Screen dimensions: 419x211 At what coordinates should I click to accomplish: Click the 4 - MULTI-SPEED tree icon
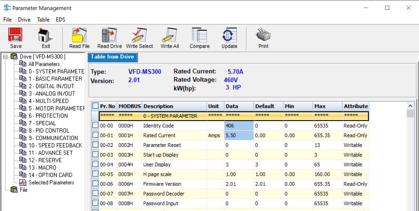pos(23,101)
